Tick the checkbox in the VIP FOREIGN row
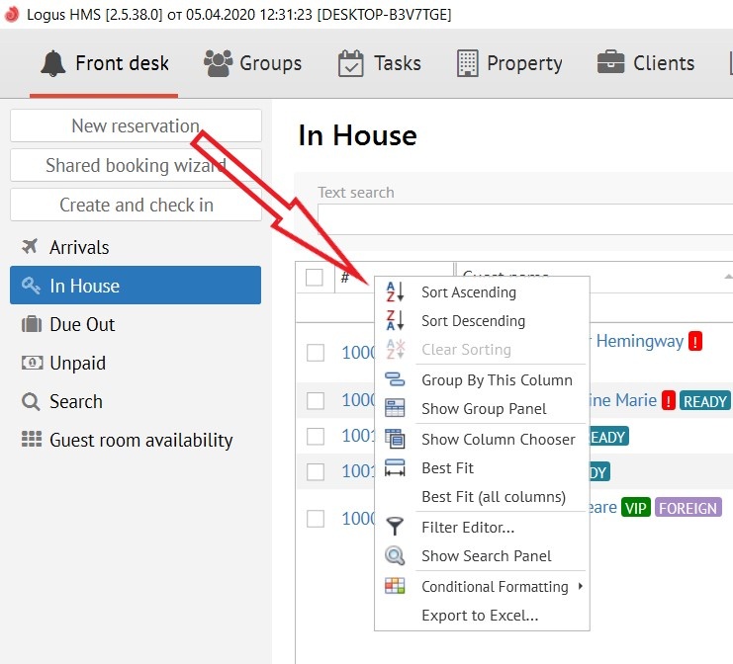Screen dimensions: 733x664 tap(316, 519)
